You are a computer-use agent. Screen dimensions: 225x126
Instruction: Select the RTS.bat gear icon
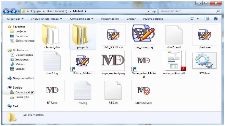[204, 61]
